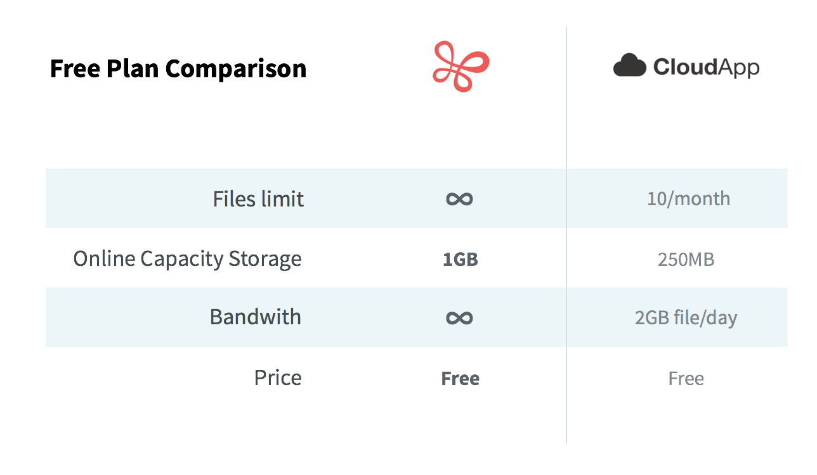Select the 'Bandwith' row label

pos(256,317)
